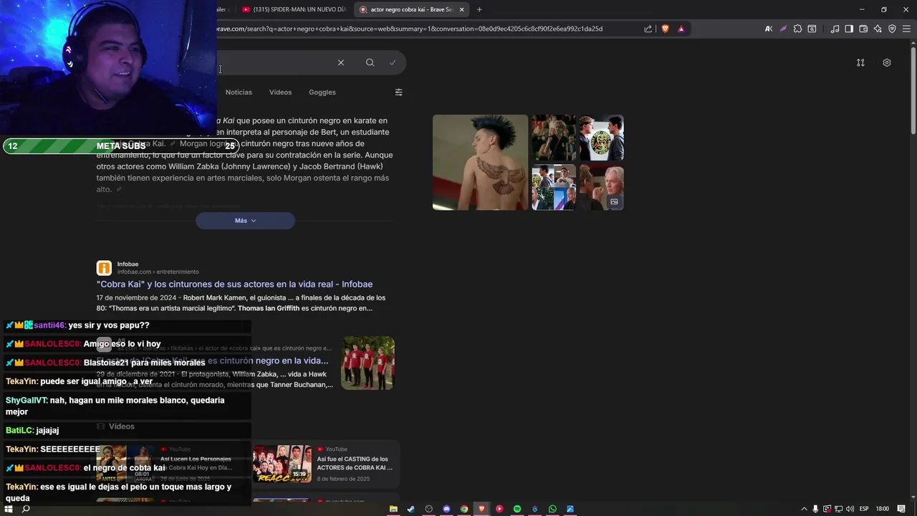Open Brave Rewards triangle icon
This screenshot has width=917, height=516.
point(681,29)
